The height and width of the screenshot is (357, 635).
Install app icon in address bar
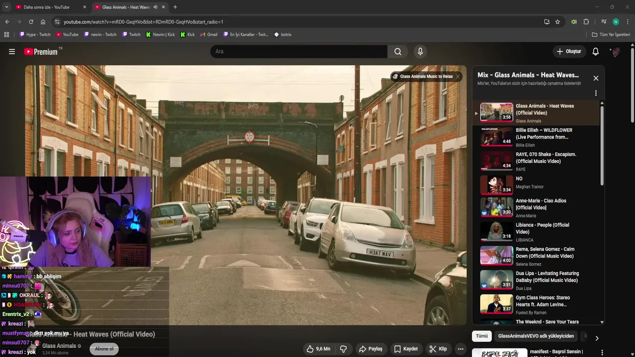(x=547, y=22)
